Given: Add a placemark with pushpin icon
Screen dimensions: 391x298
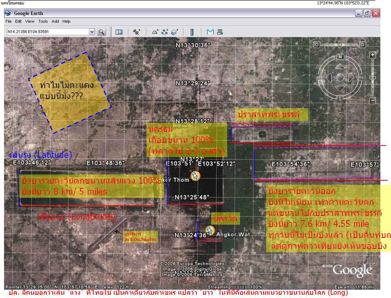Looking at the screenshot, I should (137, 32).
